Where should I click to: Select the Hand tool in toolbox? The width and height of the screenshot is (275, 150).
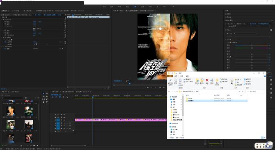[x=44, y=102]
